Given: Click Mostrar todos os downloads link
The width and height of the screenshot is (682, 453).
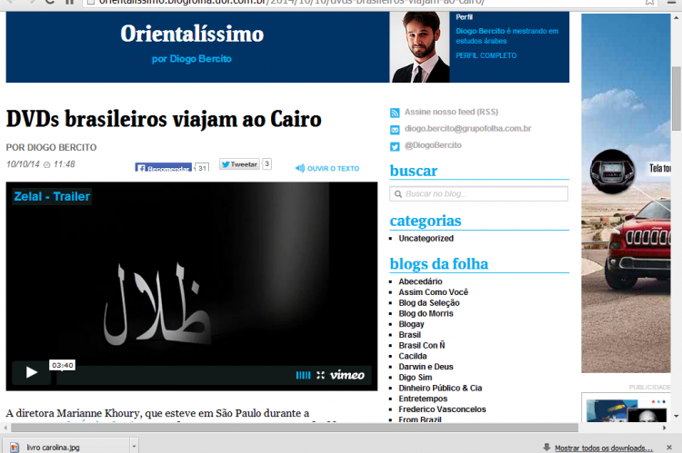Looking at the screenshot, I should [x=603, y=448].
